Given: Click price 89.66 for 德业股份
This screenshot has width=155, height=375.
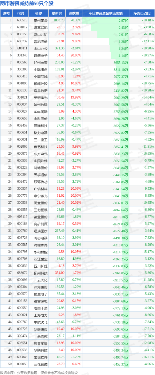Looking at the screenshot, I should [x=60, y=217].
